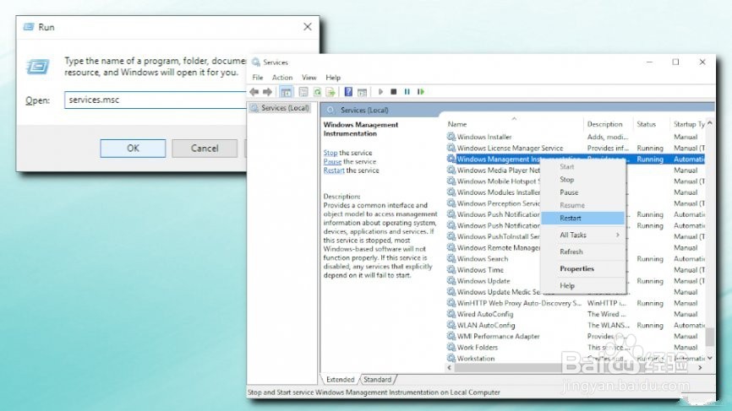Click the Back arrow in Services toolbar
The width and height of the screenshot is (732, 411).
tap(254, 92)
